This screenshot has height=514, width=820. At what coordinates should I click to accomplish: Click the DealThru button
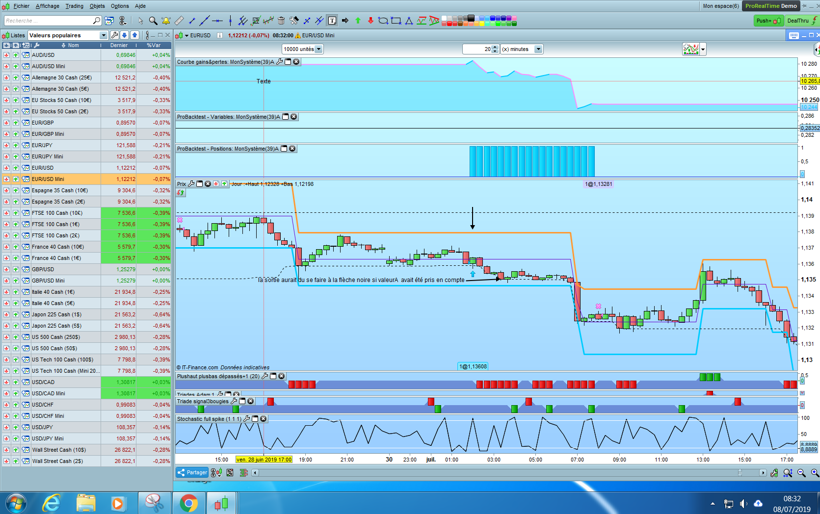[x=801, y=21]
